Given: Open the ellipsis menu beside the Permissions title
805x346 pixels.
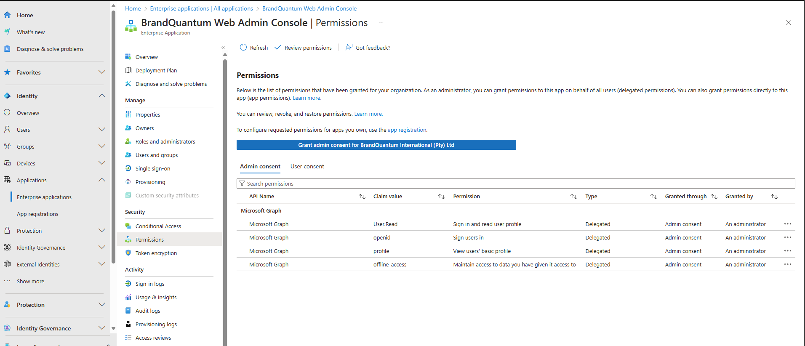Looking at the screenshot, I should (381, 23).
